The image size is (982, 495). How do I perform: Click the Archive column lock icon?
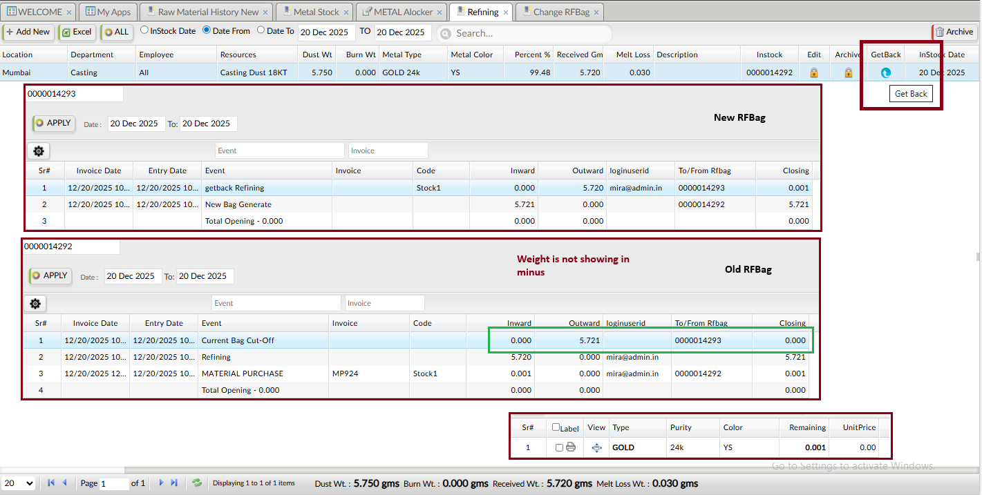pyautogui.click(x=848, y=72)
